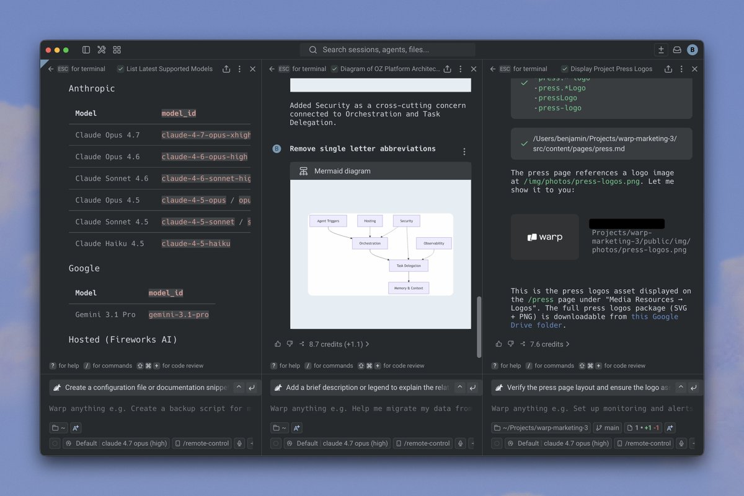Open the main git branch selector
Image resolution: width=744 pixels, height=496 pixels.
pos(608,428)
